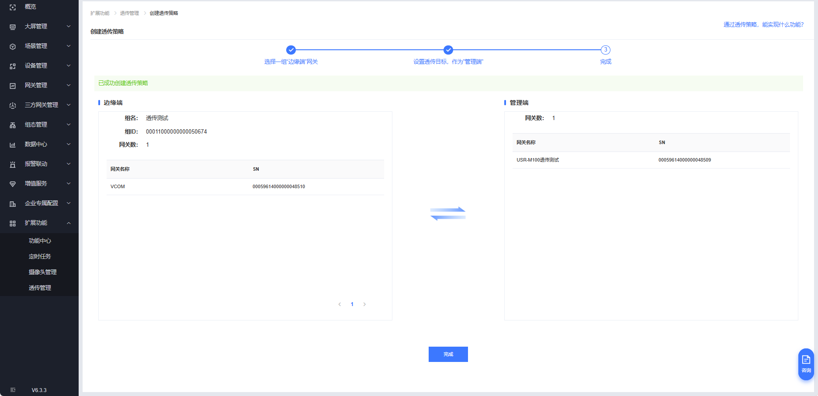Open 透传管理 submenu item

point(40,288)
